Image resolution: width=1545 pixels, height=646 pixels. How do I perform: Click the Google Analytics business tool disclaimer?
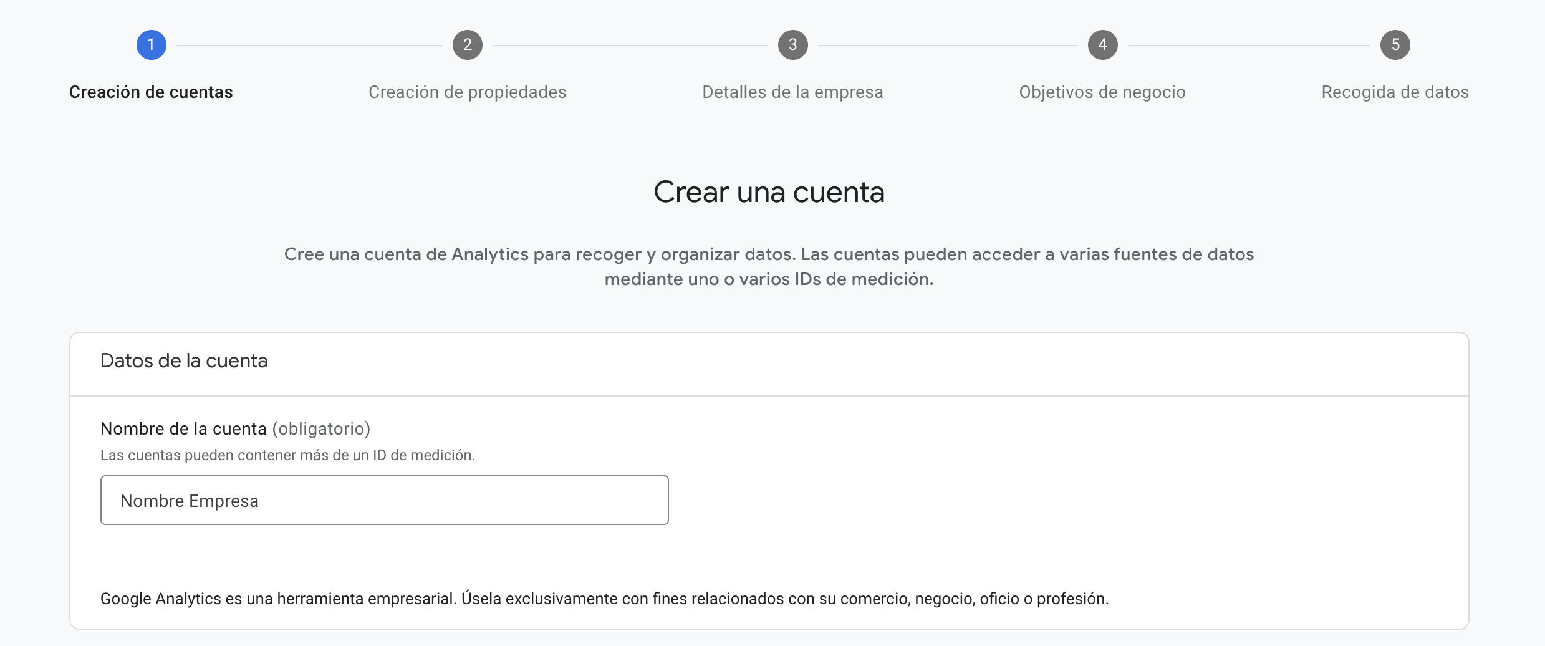coord(605,598)
